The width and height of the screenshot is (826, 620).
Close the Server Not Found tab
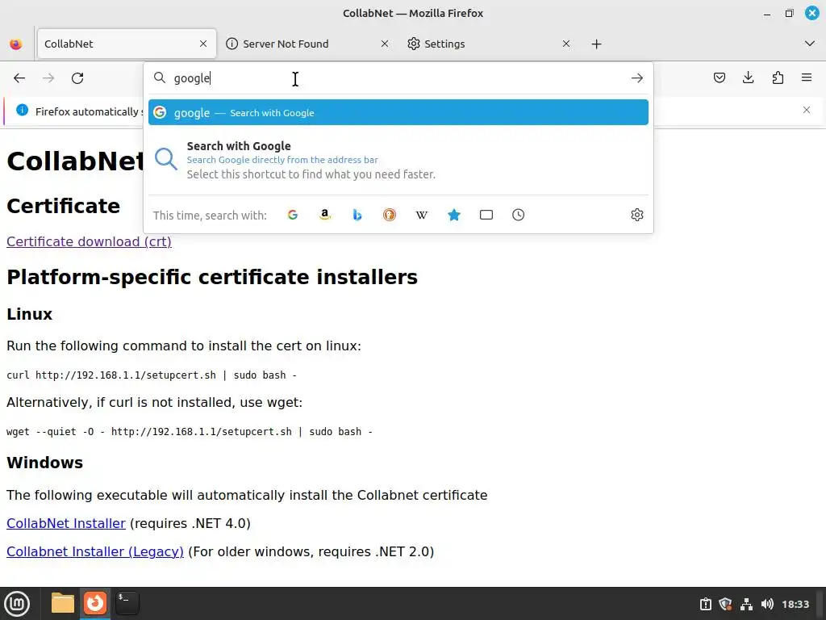click(385, 44)
